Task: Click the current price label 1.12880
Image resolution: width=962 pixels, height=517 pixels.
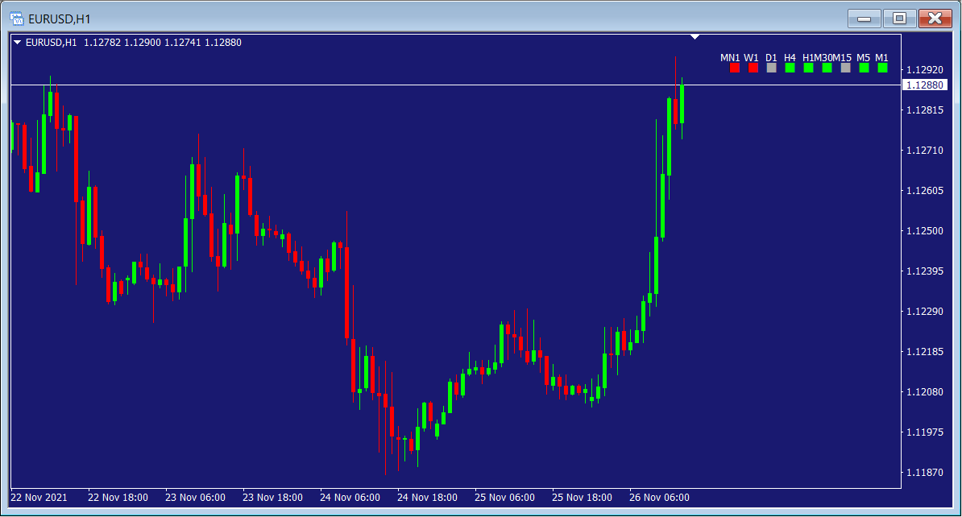Action: coord(924,85)
